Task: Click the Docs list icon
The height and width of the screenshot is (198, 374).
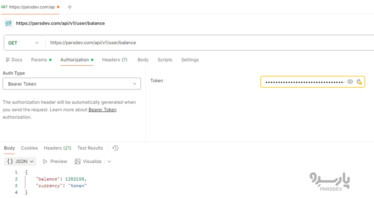Action: click(x=8, y=60)
